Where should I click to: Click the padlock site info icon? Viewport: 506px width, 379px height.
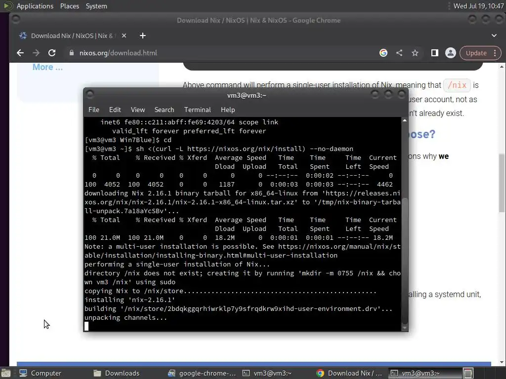(72, 53)
